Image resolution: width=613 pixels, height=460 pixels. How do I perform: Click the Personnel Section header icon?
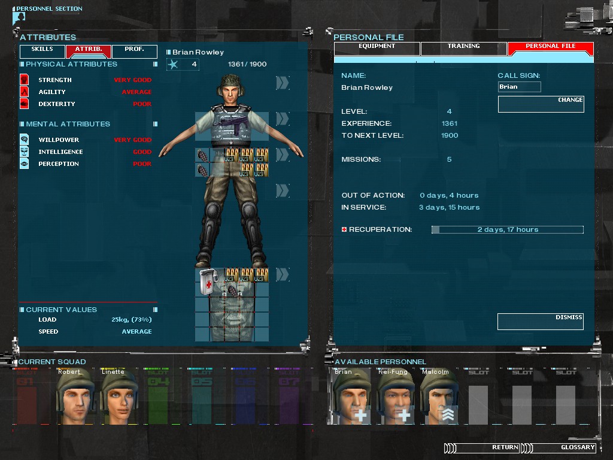19,18
